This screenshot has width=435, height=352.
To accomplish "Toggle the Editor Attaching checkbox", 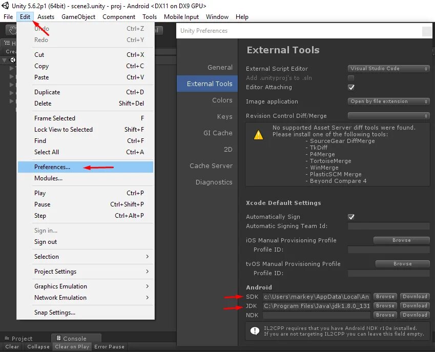I will coord(351,88).
